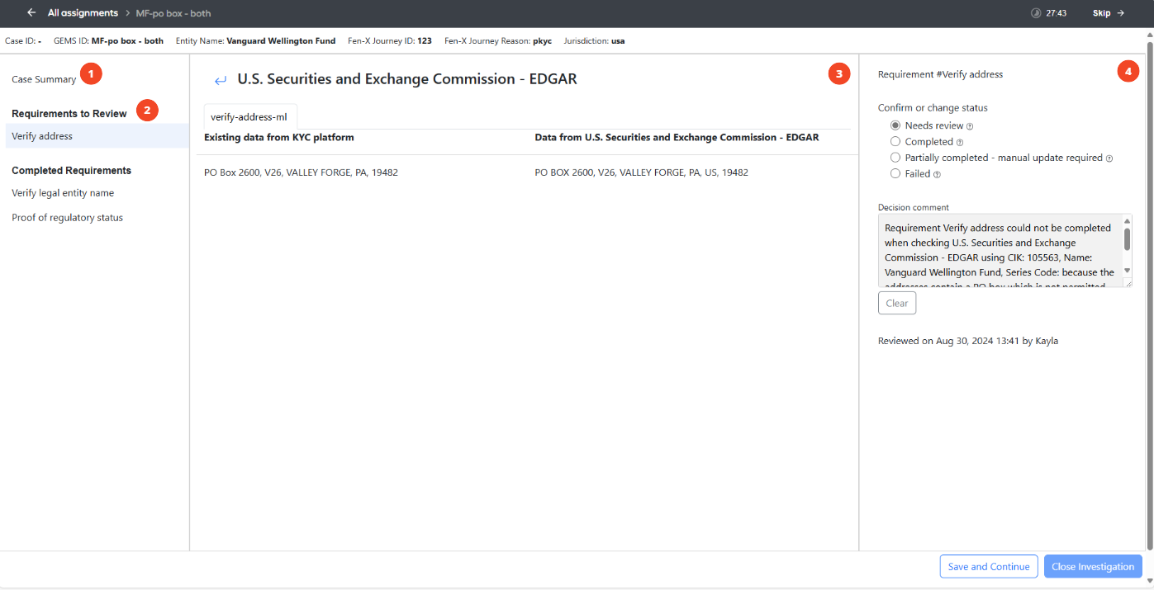Click the Jurisdiction usa label
This screenshot has height=590, width=1154.
pos(594,40)
